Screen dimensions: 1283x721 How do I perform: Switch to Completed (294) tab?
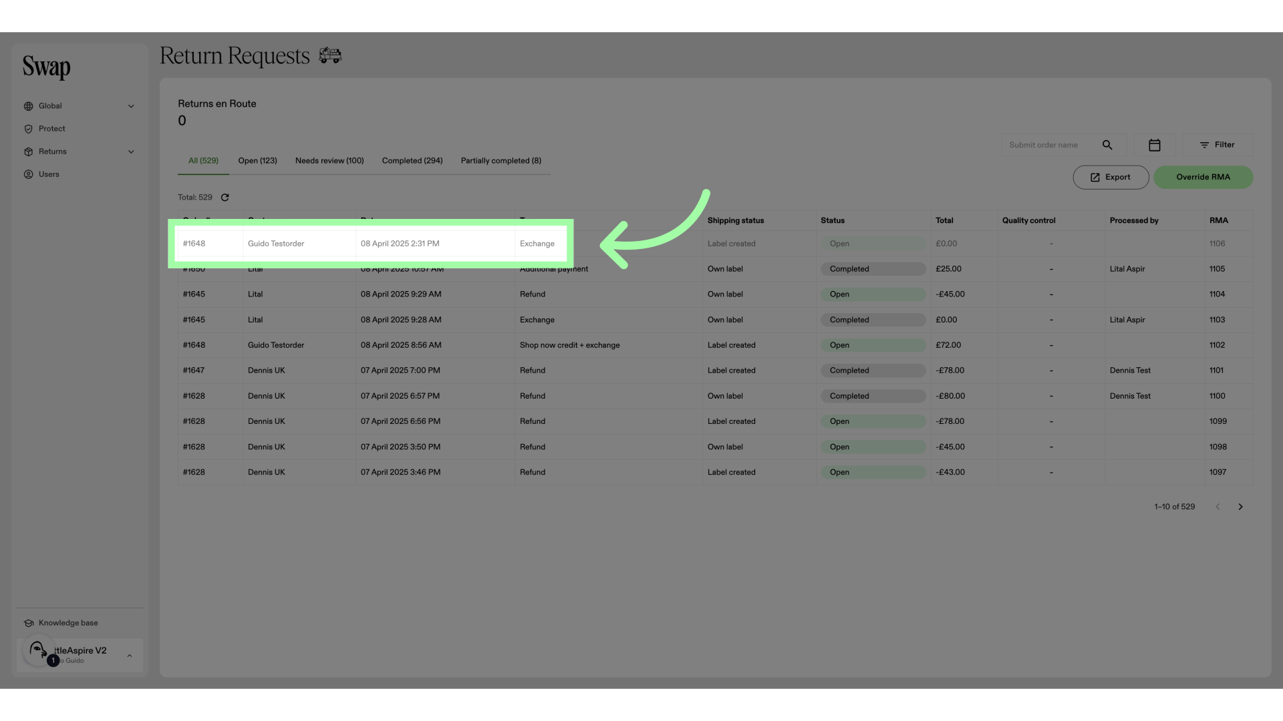point(412,161)
